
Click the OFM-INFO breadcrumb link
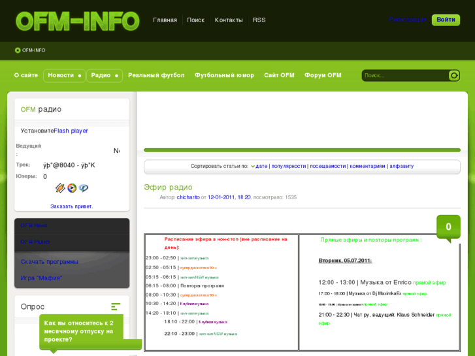[33, 50]
